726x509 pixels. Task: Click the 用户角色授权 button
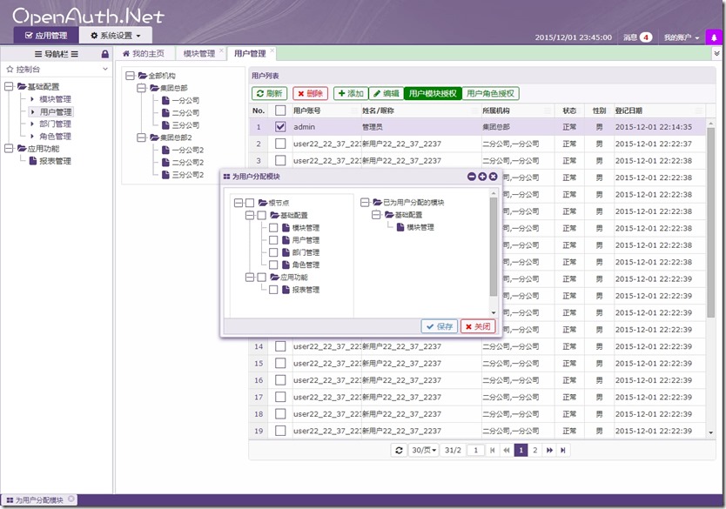pyautogui.click(x=490, y=93)
